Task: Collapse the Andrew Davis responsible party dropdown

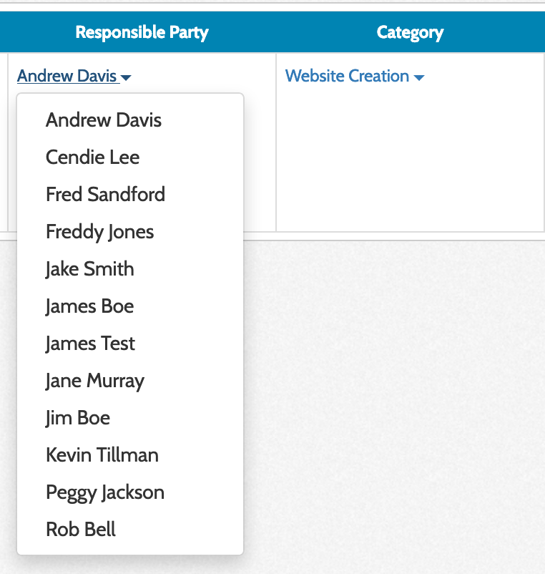Action: [74, 76]
